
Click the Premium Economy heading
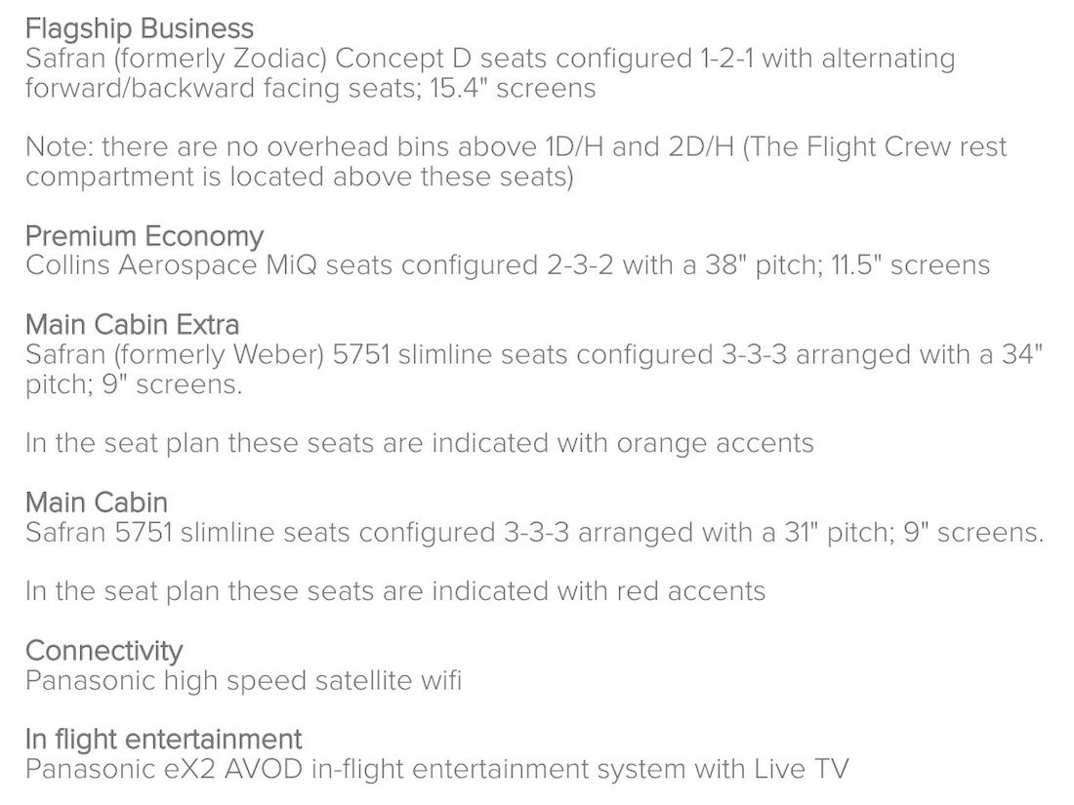145,236
